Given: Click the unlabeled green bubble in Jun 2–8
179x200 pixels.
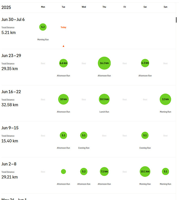Looking at the screenshot, I should coord(63,171).
